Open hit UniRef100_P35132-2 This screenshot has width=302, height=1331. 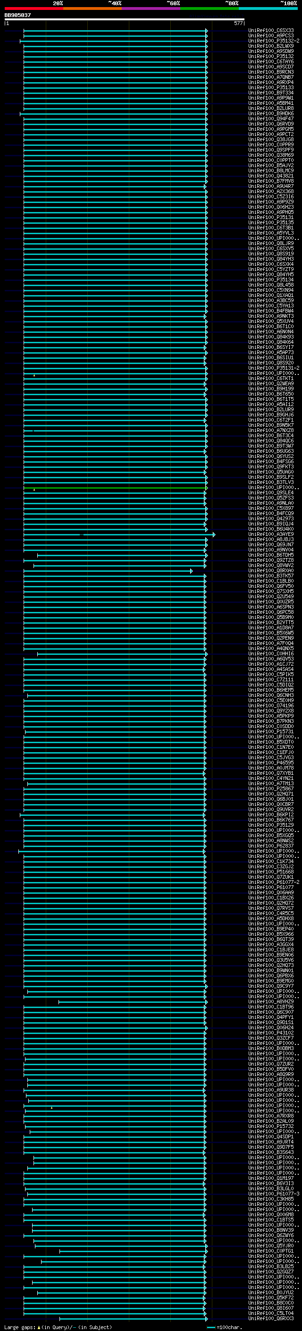click(274, 41)
